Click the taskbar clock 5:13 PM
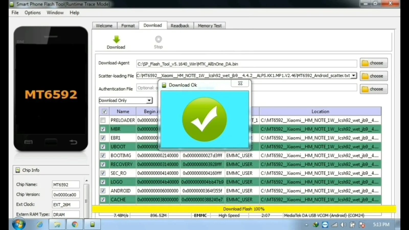This screenshot has width=409, height=230. (x=381, y=224)
